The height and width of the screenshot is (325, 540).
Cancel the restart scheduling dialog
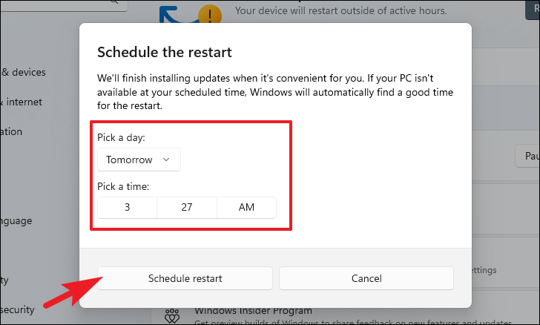point(366,278)
